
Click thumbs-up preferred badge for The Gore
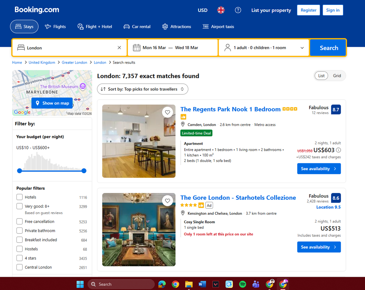coord(201,205)
